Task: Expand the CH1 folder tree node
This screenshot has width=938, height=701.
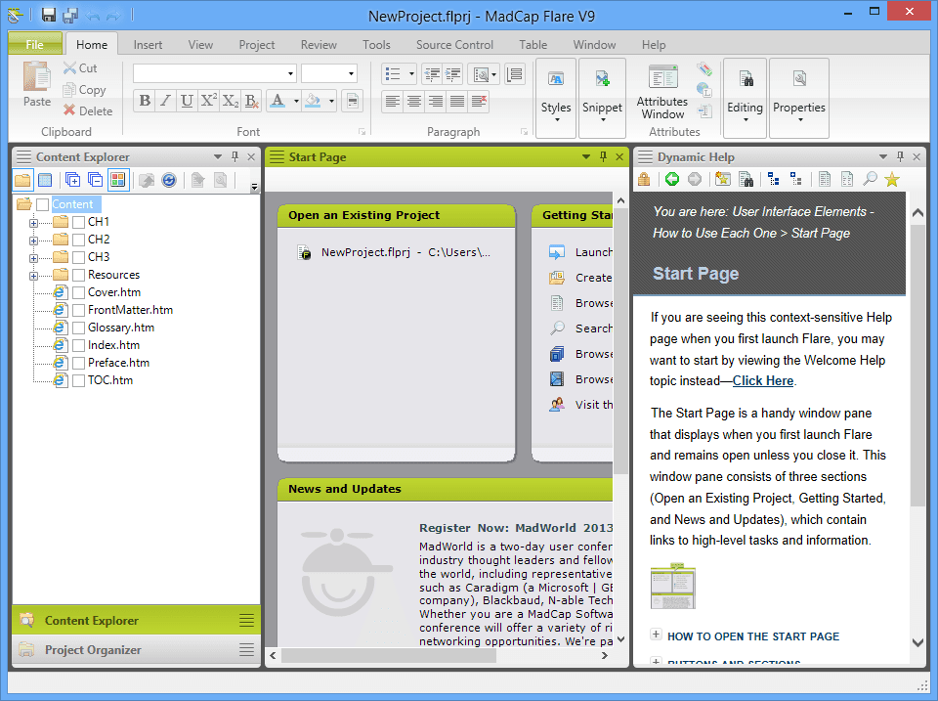Action: pyautogui.click(x=33, y=223)
